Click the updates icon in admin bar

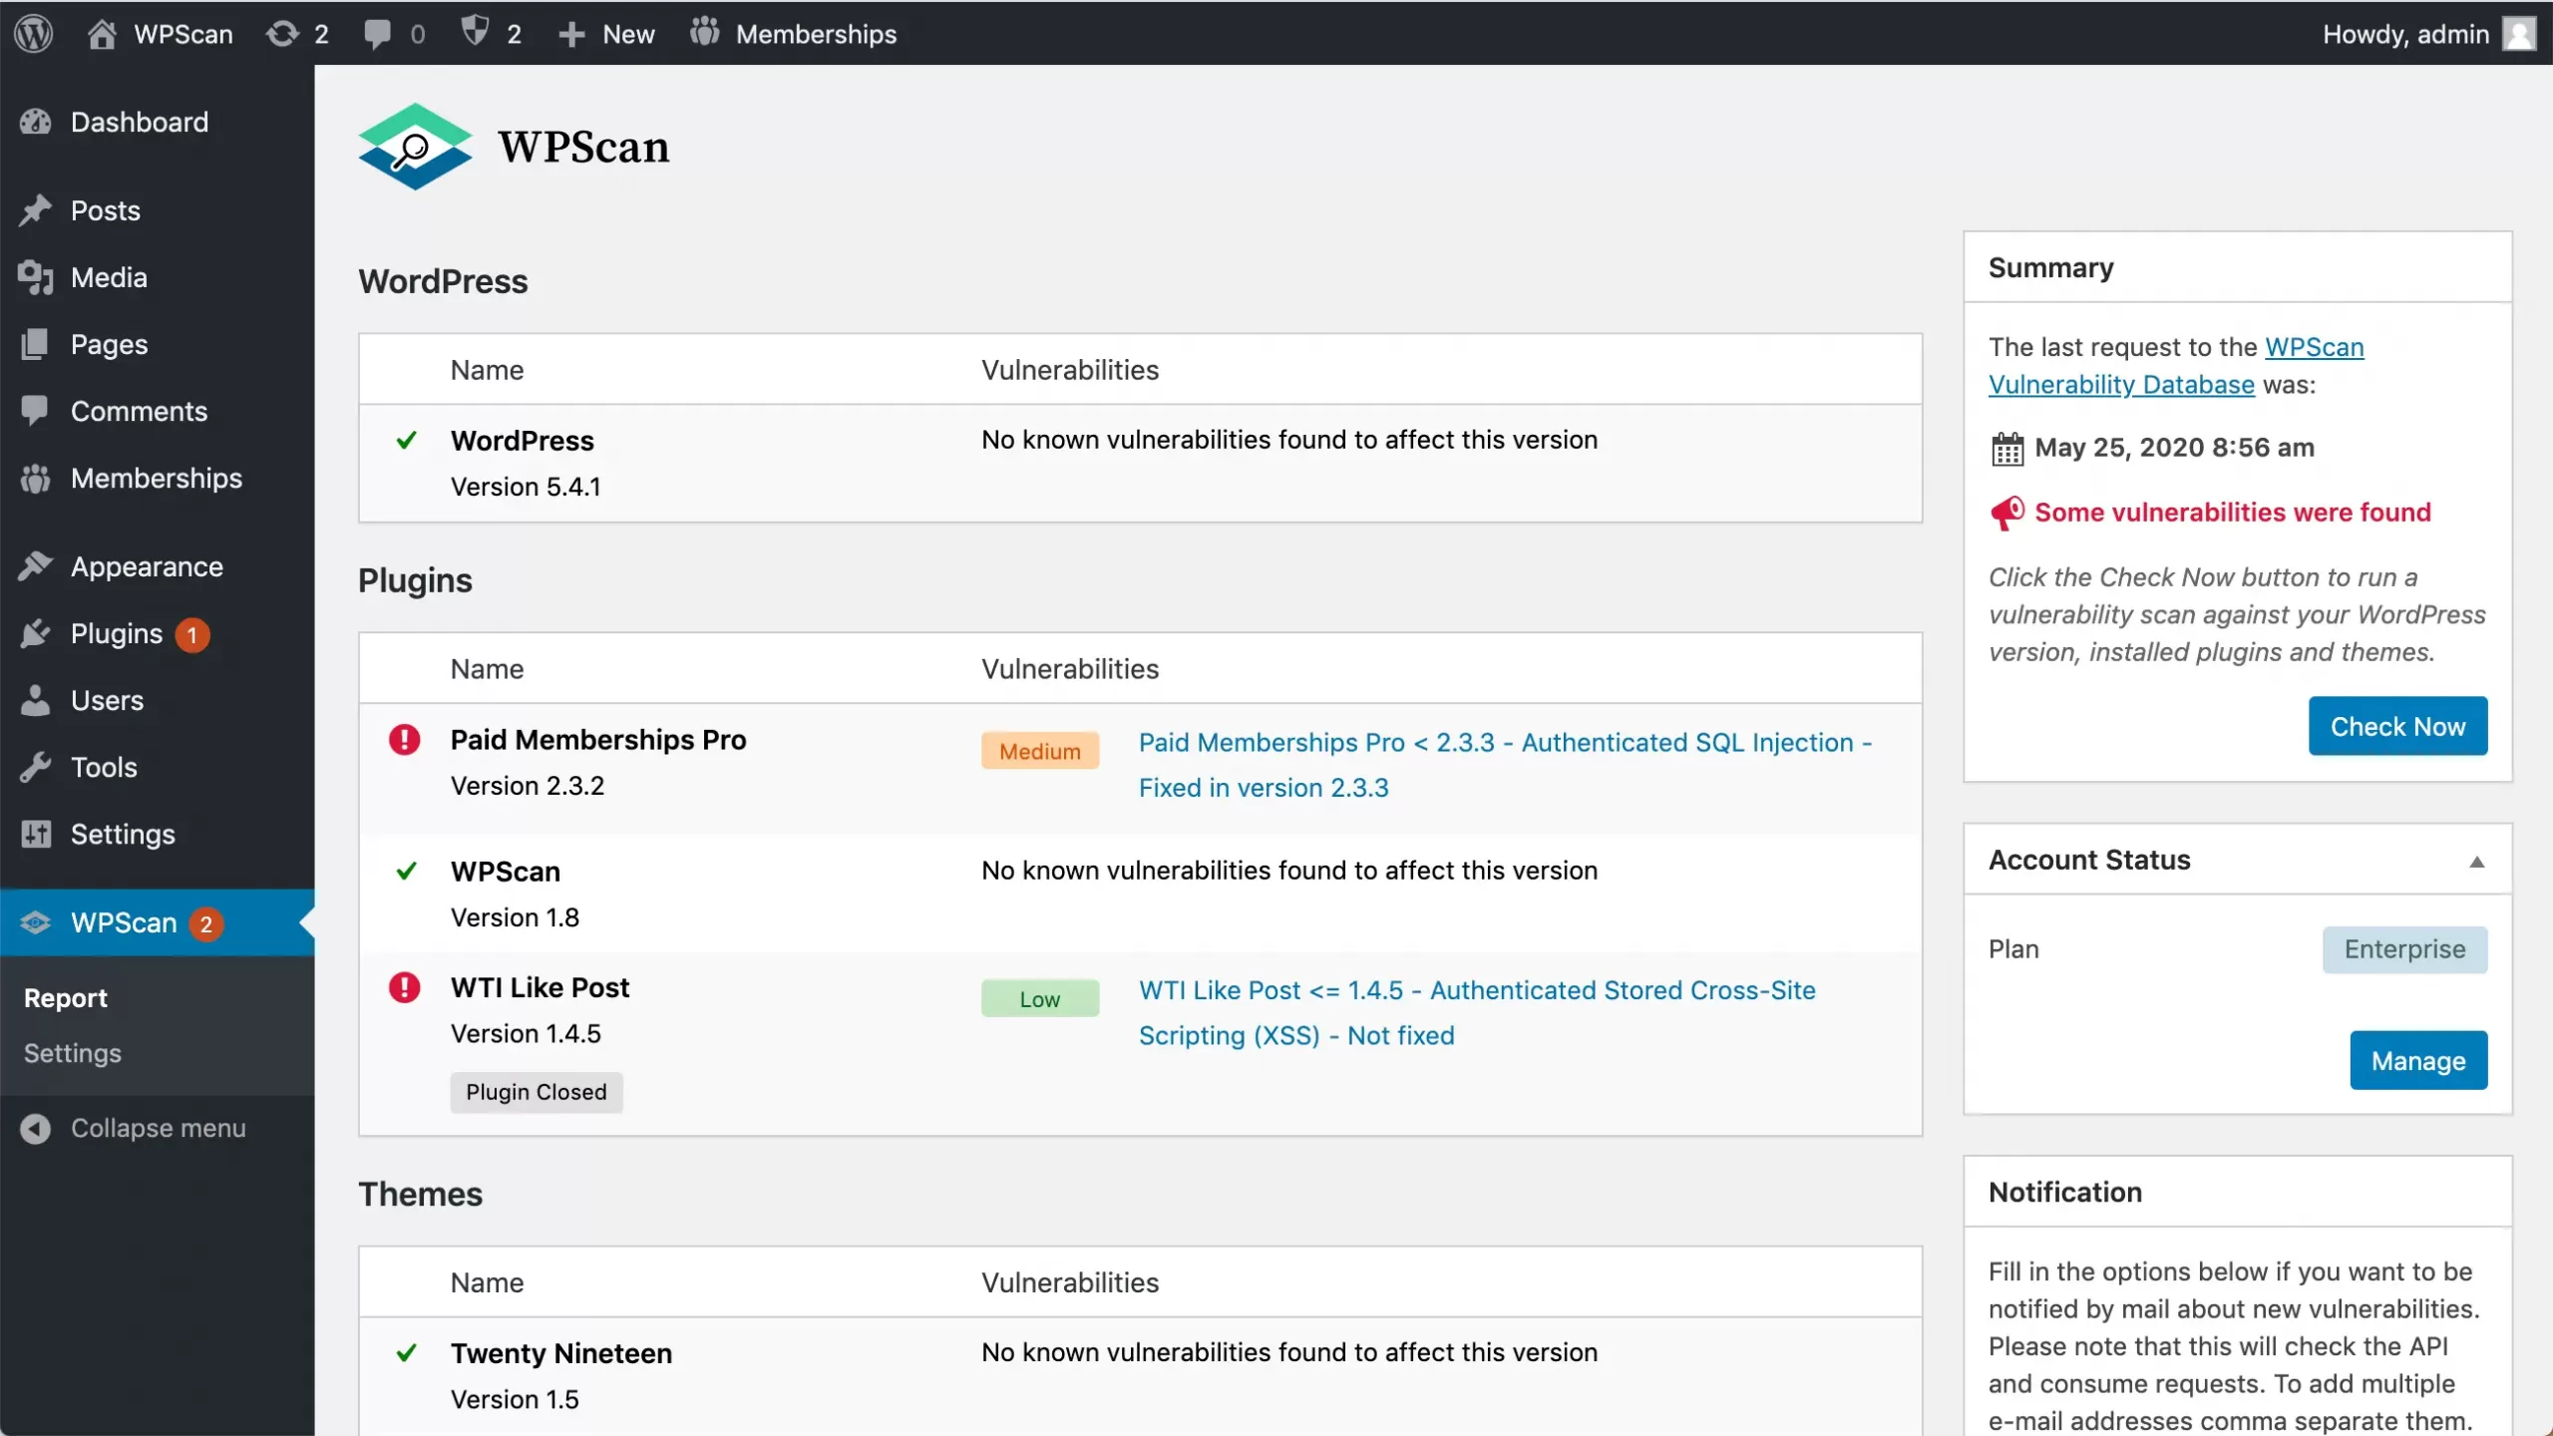pos(284,33)
